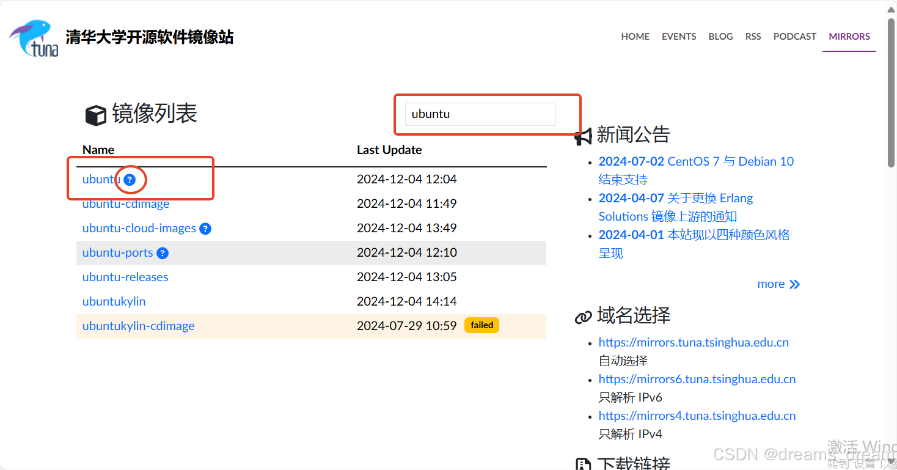Click the Name column header
897x470 pixels.
tap(98, 150)
